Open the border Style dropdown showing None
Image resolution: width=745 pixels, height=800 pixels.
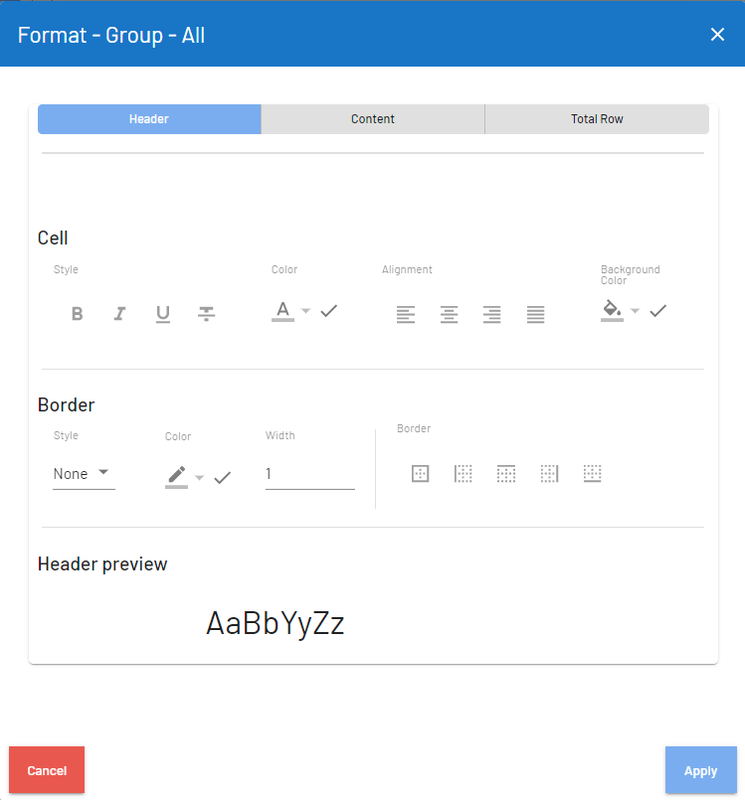pos(83,474)
